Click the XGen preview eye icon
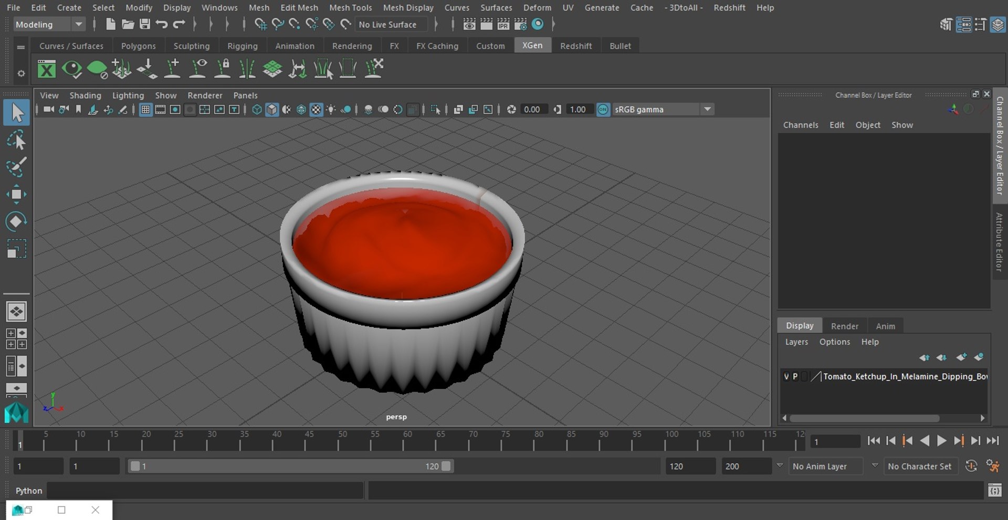The height and width of the screenshot is (520, 1008). point(72,69)
